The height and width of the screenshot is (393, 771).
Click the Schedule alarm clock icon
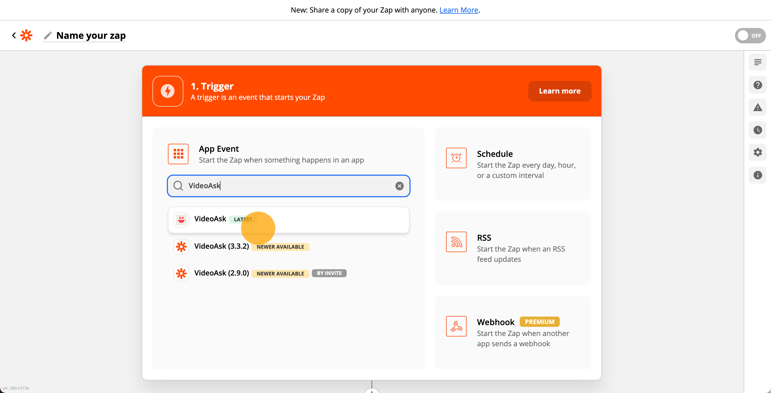(456, 158)
